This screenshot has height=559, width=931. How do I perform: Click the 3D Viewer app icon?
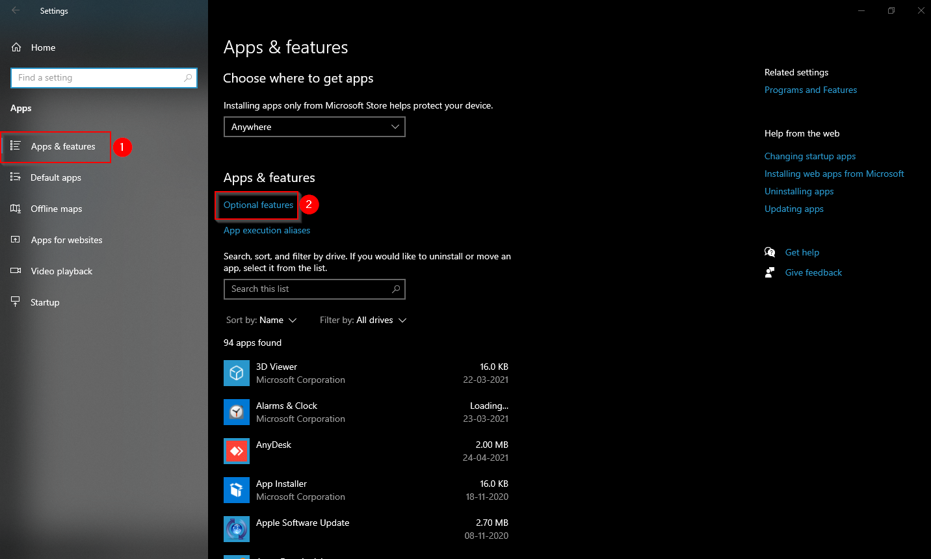[237, 373]
